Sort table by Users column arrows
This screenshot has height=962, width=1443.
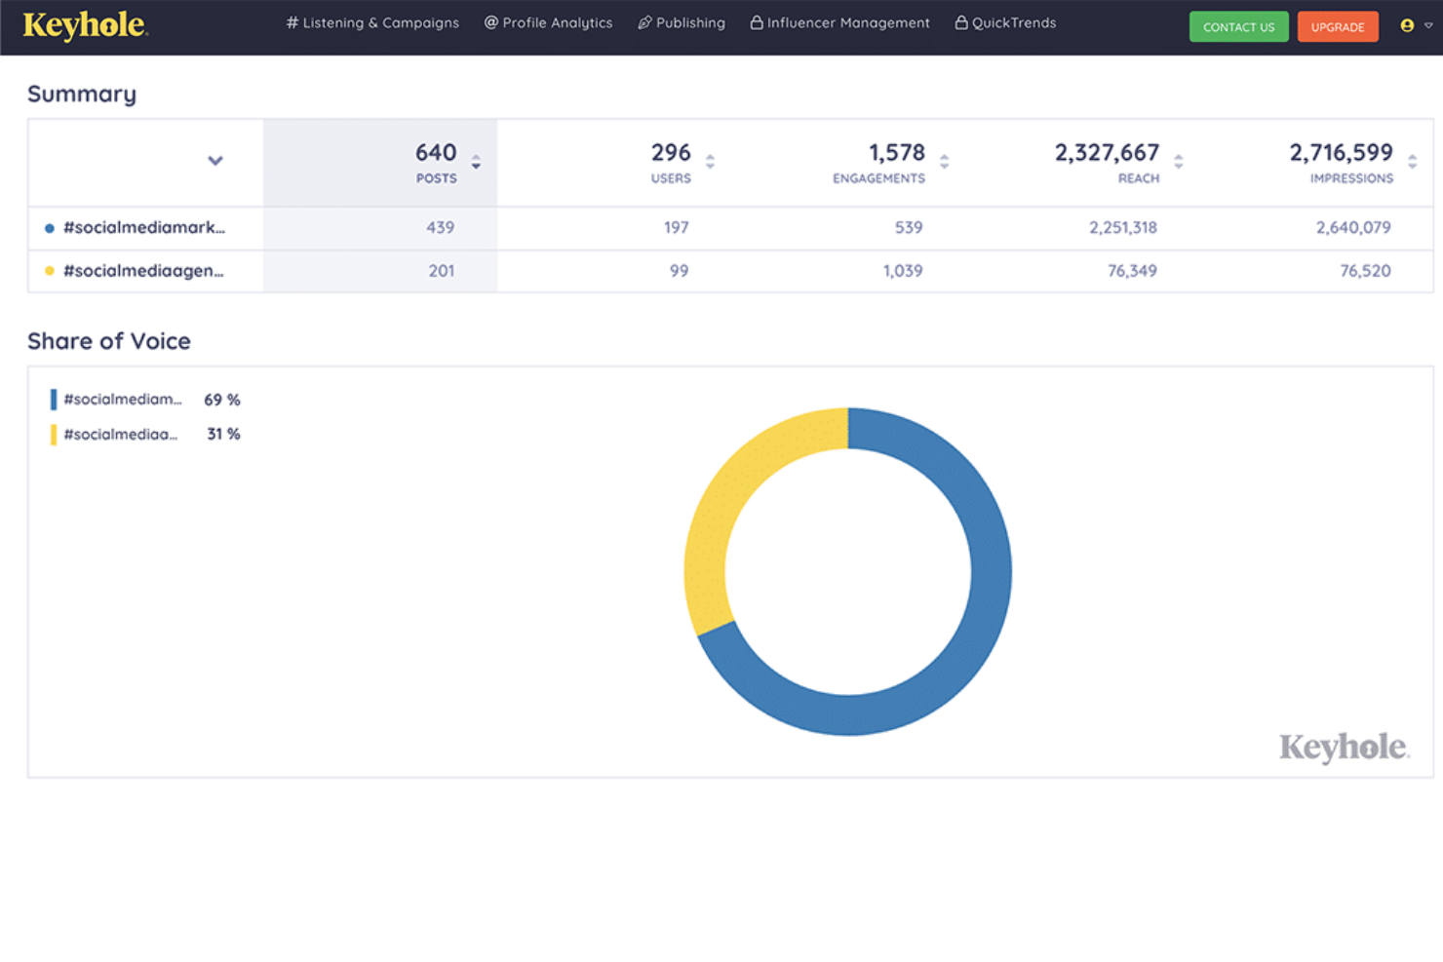[710, 162]
